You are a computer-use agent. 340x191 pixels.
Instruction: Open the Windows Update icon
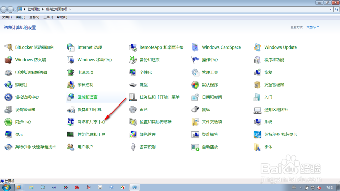pos(257,47)
